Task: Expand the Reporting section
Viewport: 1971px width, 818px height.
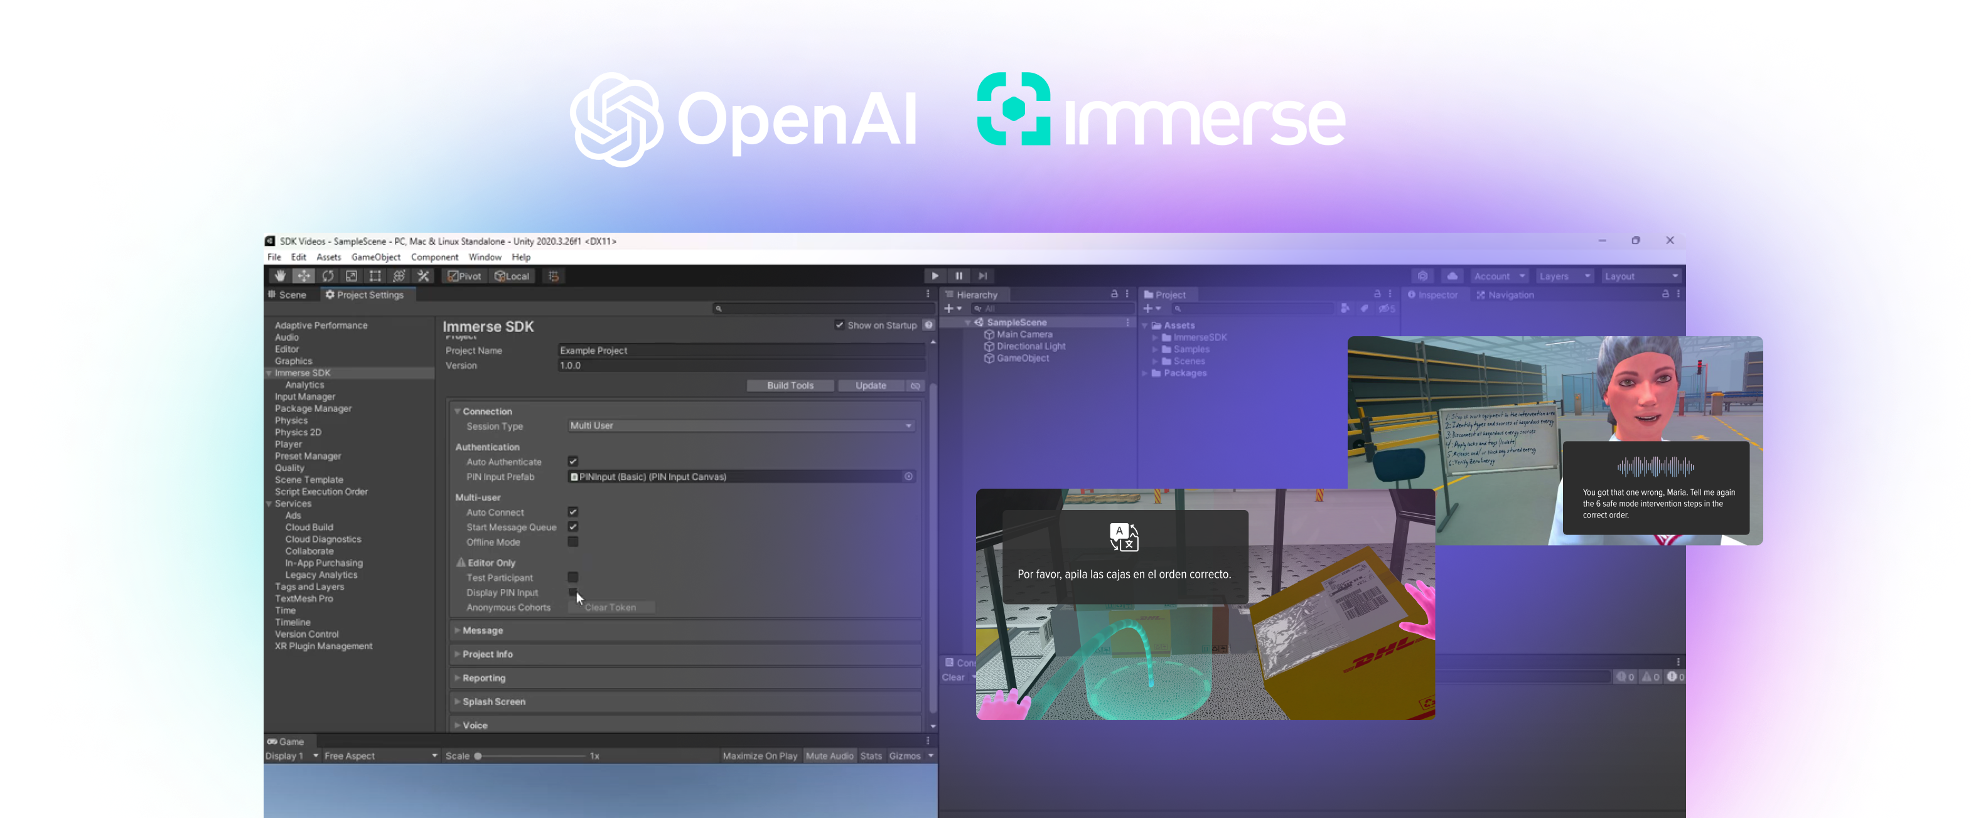Action: coord(458,678)
